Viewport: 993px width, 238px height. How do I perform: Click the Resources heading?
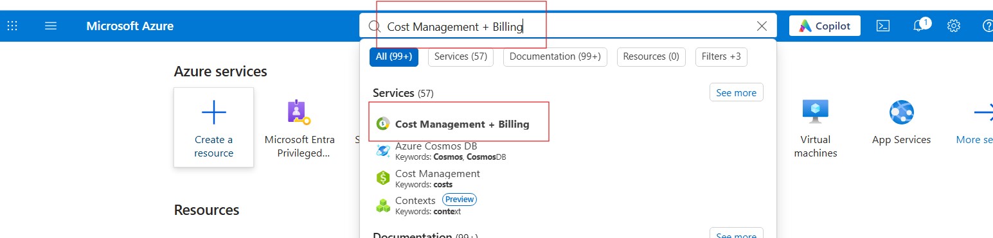(x=206, y=210)
